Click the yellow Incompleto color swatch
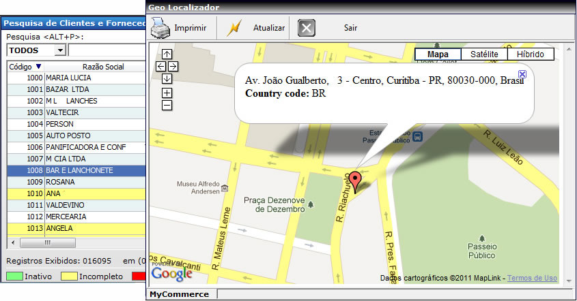The width and height of the screenshot is (577, 301). click(69, 276)
